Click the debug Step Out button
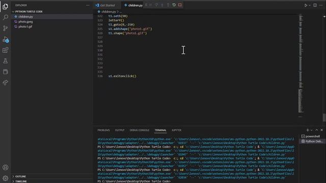The height and width of the screenshot is (183, 326). 168,5
